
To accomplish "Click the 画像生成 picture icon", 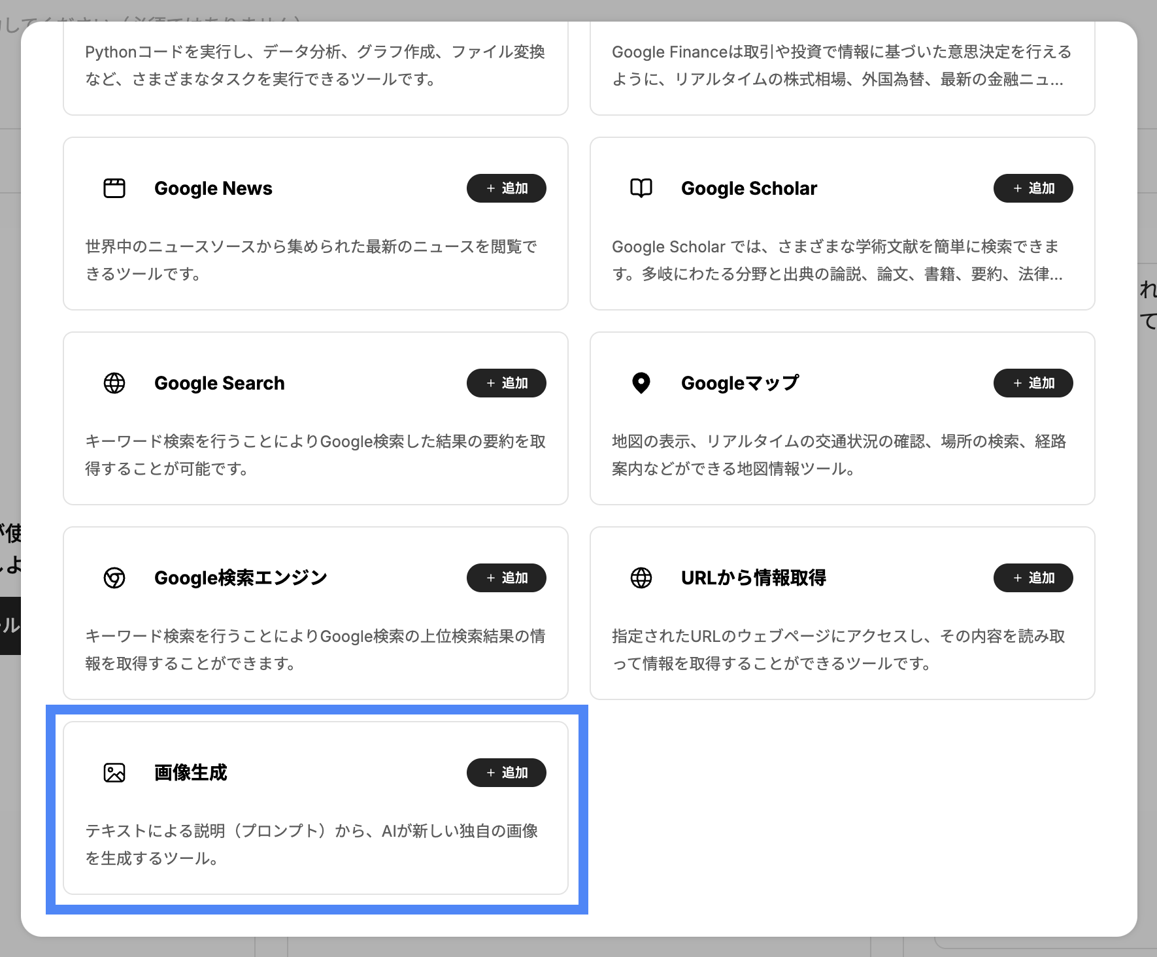I will point(114,773).
